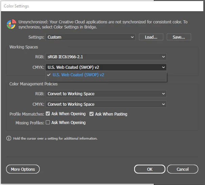This screenshot has height=185, width=205.
Task: Toggle Profile Mismatches Ask When Opening checkbox
Action: pos(48,114)
